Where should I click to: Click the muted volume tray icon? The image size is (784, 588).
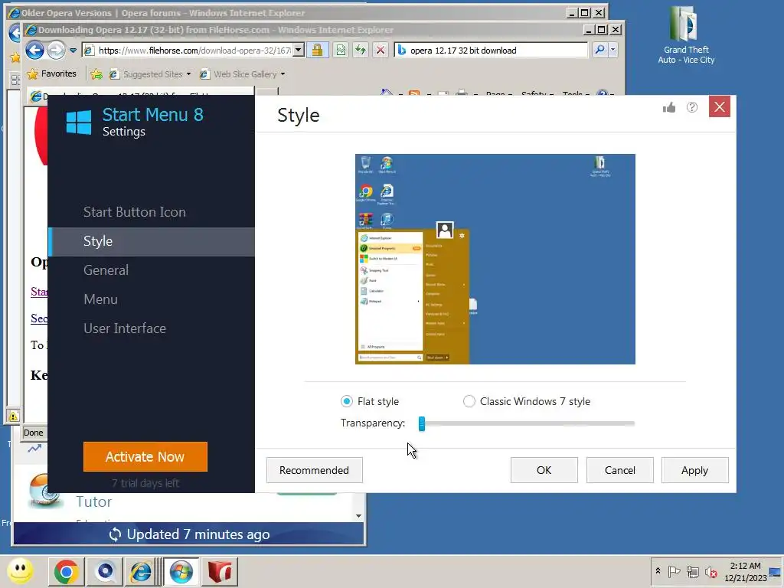coord(710,571)
